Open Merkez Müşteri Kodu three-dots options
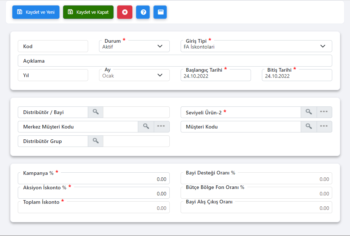 pos(161,127)
